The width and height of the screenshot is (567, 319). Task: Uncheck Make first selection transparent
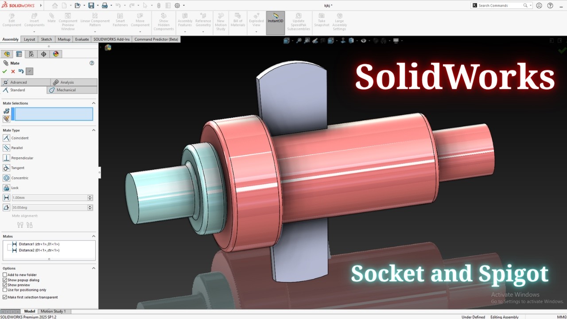coord(5,297)
